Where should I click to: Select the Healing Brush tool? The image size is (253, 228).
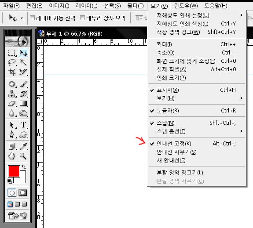tap(12, 84)
